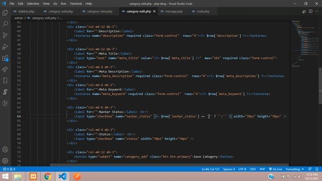Click the admin breadcrumb folder
Screen dimensions: 322x181
[19, 18]
